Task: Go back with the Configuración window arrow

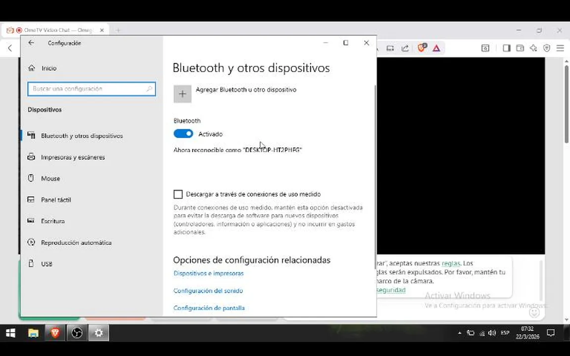Action: pos(31,43)
